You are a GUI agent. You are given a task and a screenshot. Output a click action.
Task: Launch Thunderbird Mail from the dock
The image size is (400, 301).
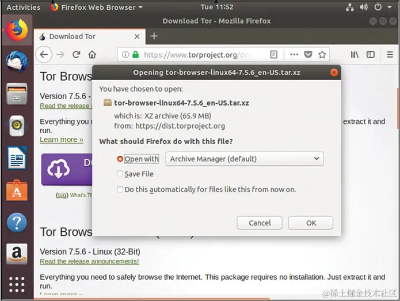[x=17, y=62]
